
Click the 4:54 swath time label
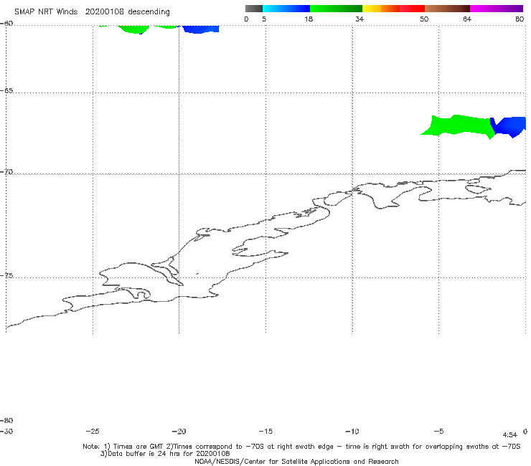click(509, 435)
